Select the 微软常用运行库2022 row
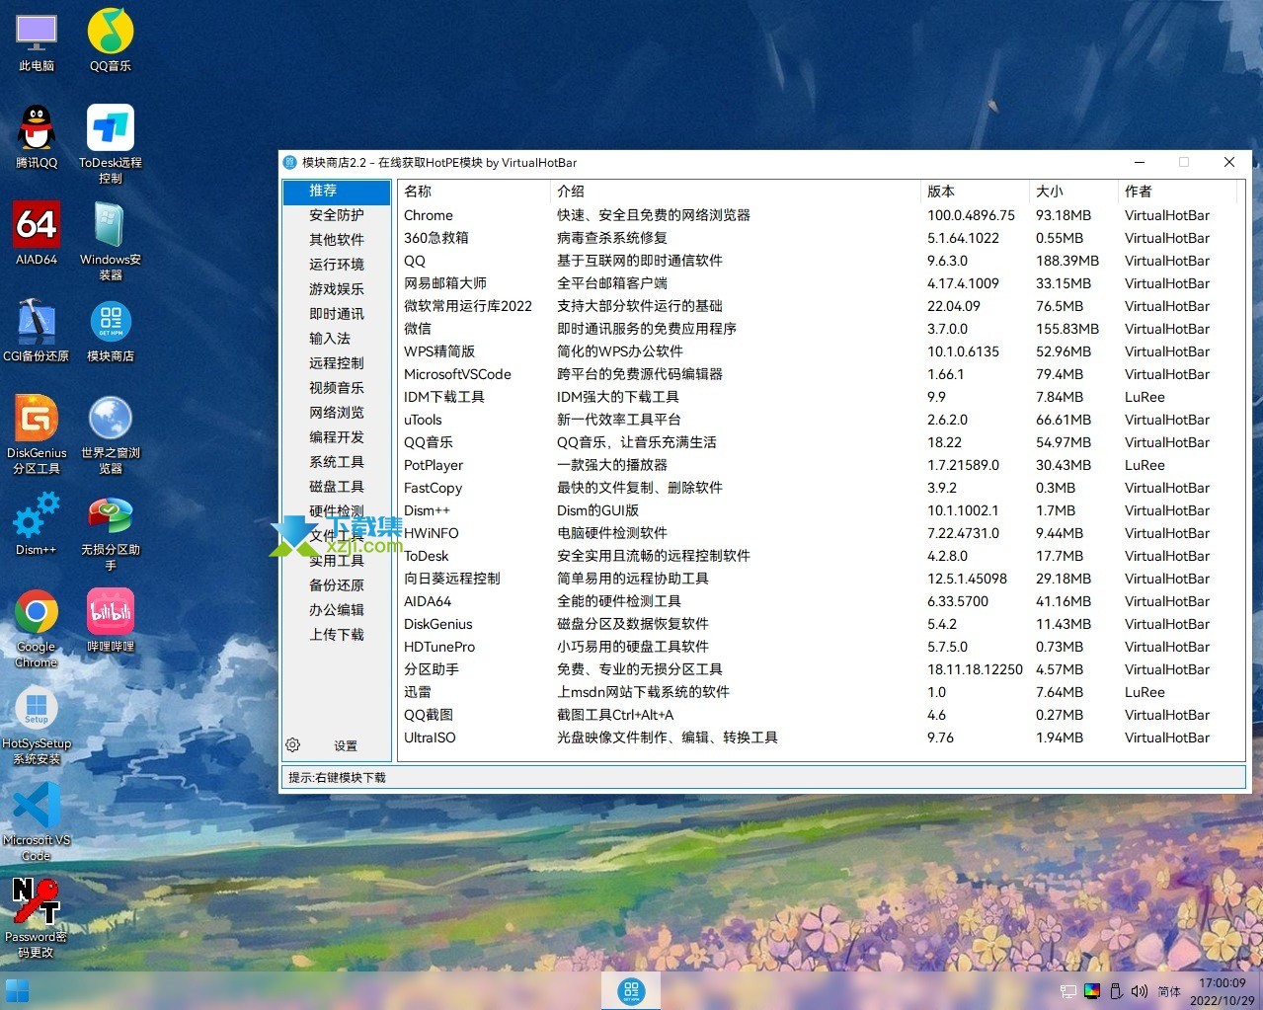1263x1010 pixels. point(820,306)
